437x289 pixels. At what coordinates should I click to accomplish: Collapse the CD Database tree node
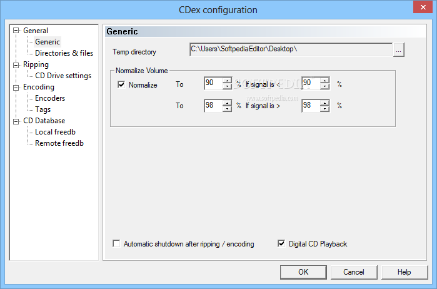16,121
